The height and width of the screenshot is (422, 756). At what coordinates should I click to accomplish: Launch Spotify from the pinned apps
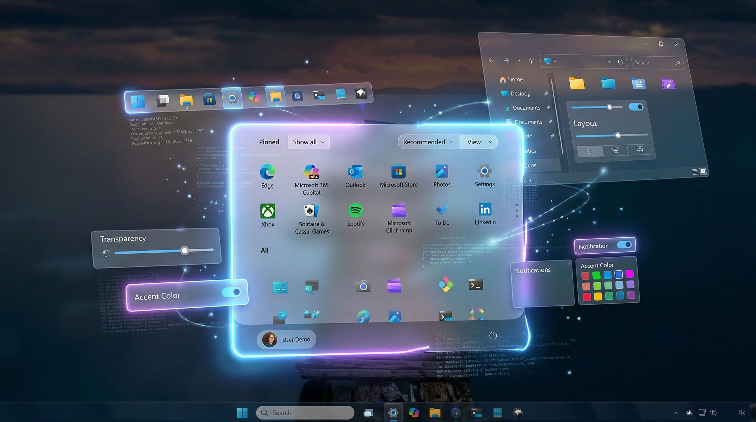(356, 211)
